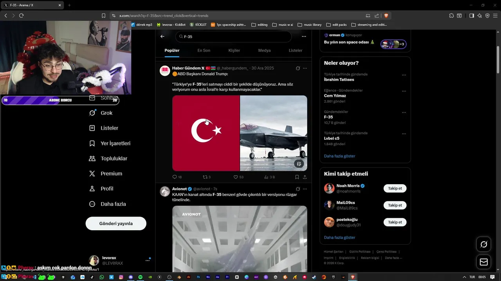Open the music library bookmarks folder
The image size is (501, 281).
click(x=310, y=25)
